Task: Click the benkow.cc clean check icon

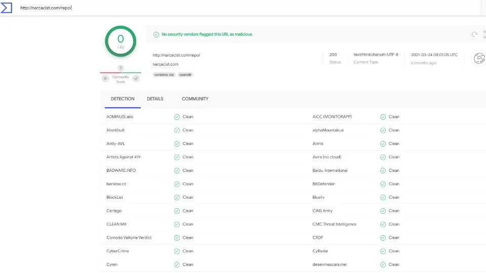Action: (177, 184)
